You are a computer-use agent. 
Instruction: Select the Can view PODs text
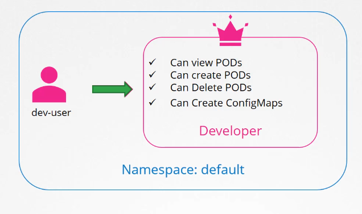pos(206,62)
